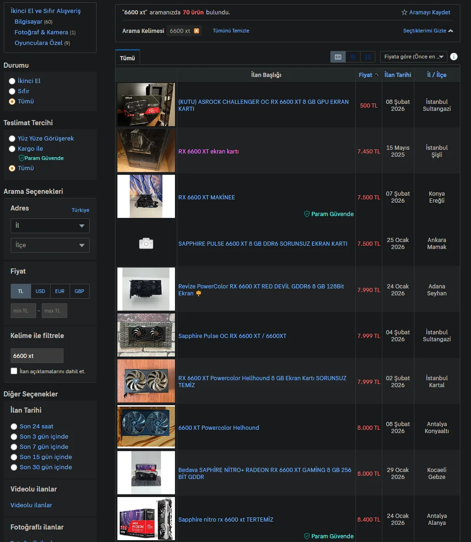The image size is (471, 542).
Task: Click the Kelime ile filtrele text field
Action: [37, 356]
